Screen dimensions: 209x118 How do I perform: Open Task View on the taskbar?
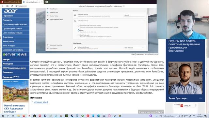point(13,116)
